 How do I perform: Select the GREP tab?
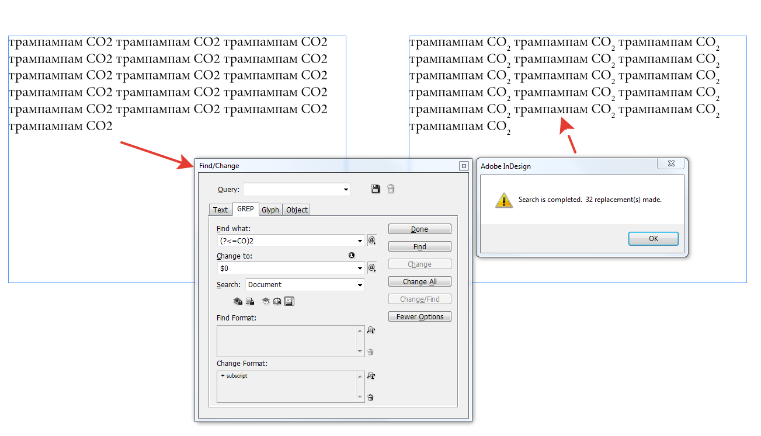(x=245, y=208)
